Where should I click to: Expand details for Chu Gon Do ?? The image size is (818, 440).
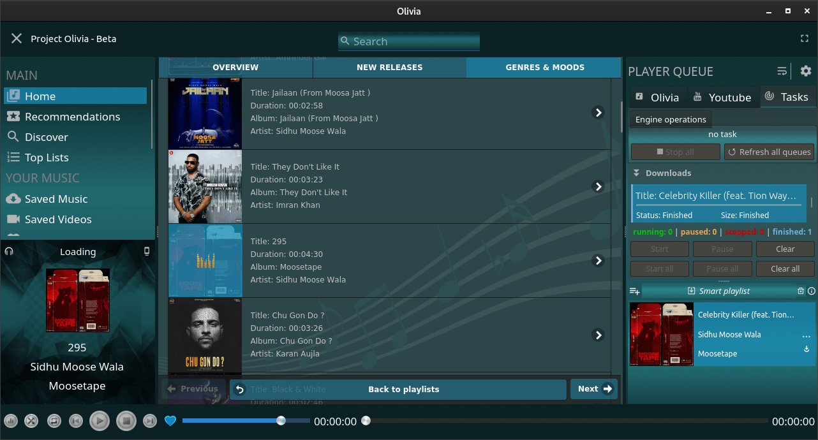pyautogui.click(x=598, y=335)
